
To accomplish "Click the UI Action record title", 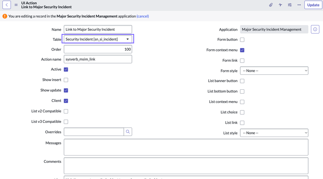I will pos(46,7).
